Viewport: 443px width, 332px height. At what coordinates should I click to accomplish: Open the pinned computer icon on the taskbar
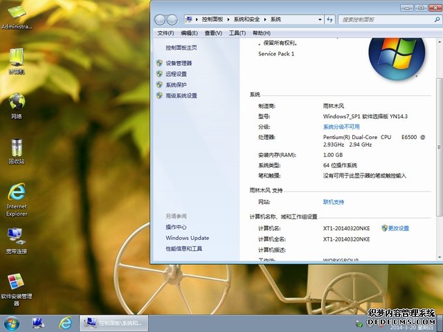point(38,323)
